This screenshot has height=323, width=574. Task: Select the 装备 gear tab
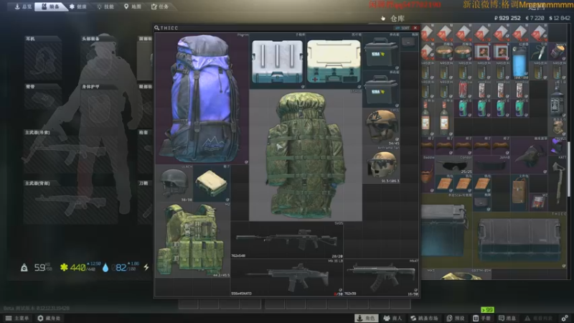click(50, 6)
